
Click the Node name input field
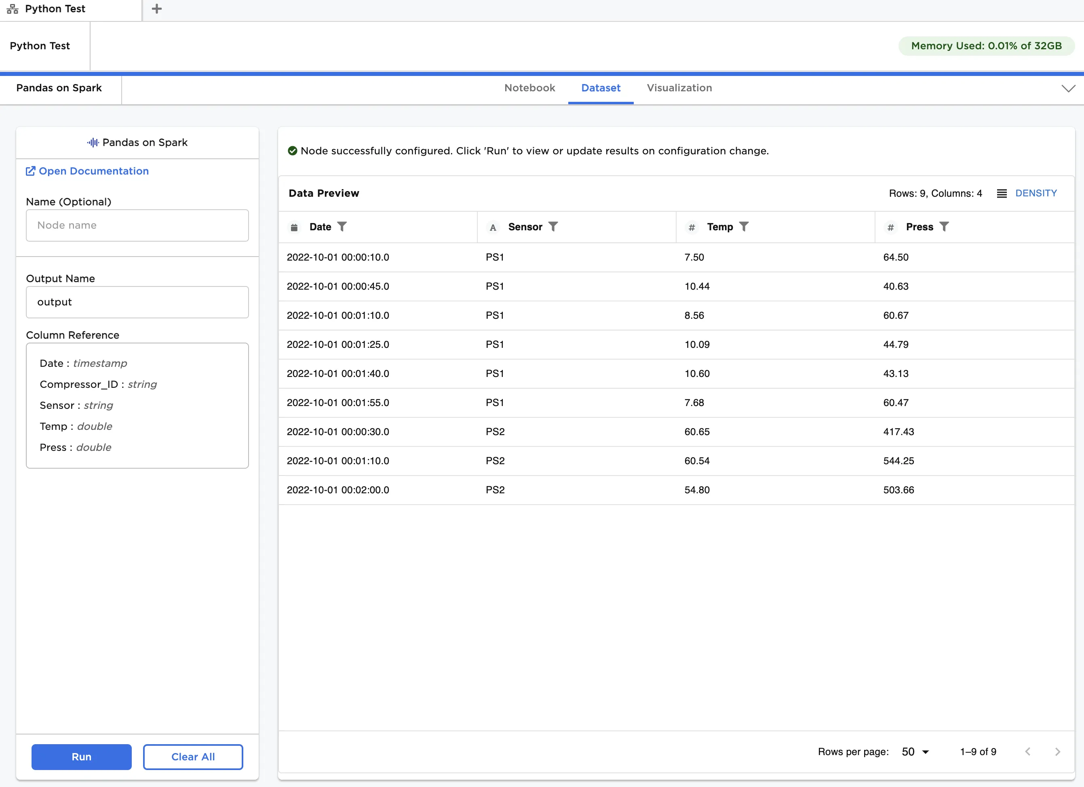coord(137,225)
